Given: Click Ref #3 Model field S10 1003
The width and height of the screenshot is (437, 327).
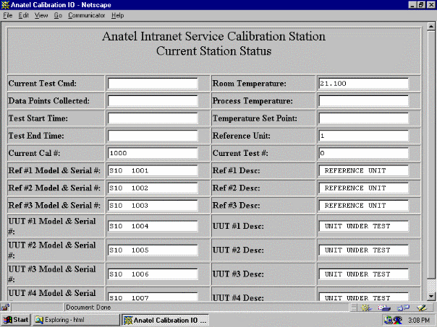Looking at the screenshot, I should (153, 206).
